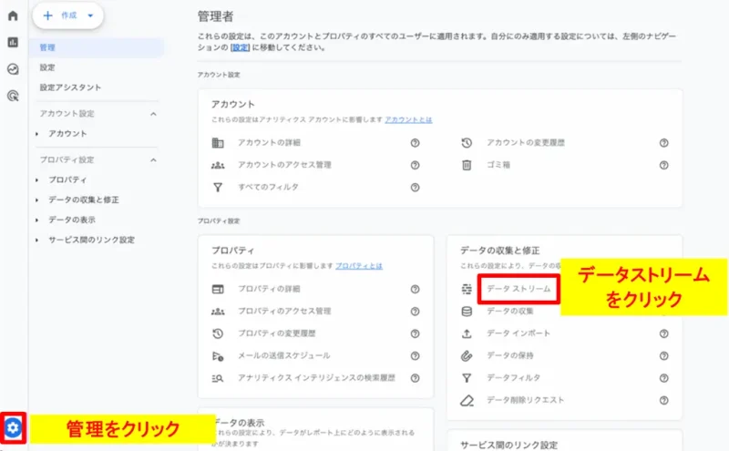729x451 pixels.
Task: Open help for アカウントの詳細
Action: pyautogui.click(x=416, y=143)
